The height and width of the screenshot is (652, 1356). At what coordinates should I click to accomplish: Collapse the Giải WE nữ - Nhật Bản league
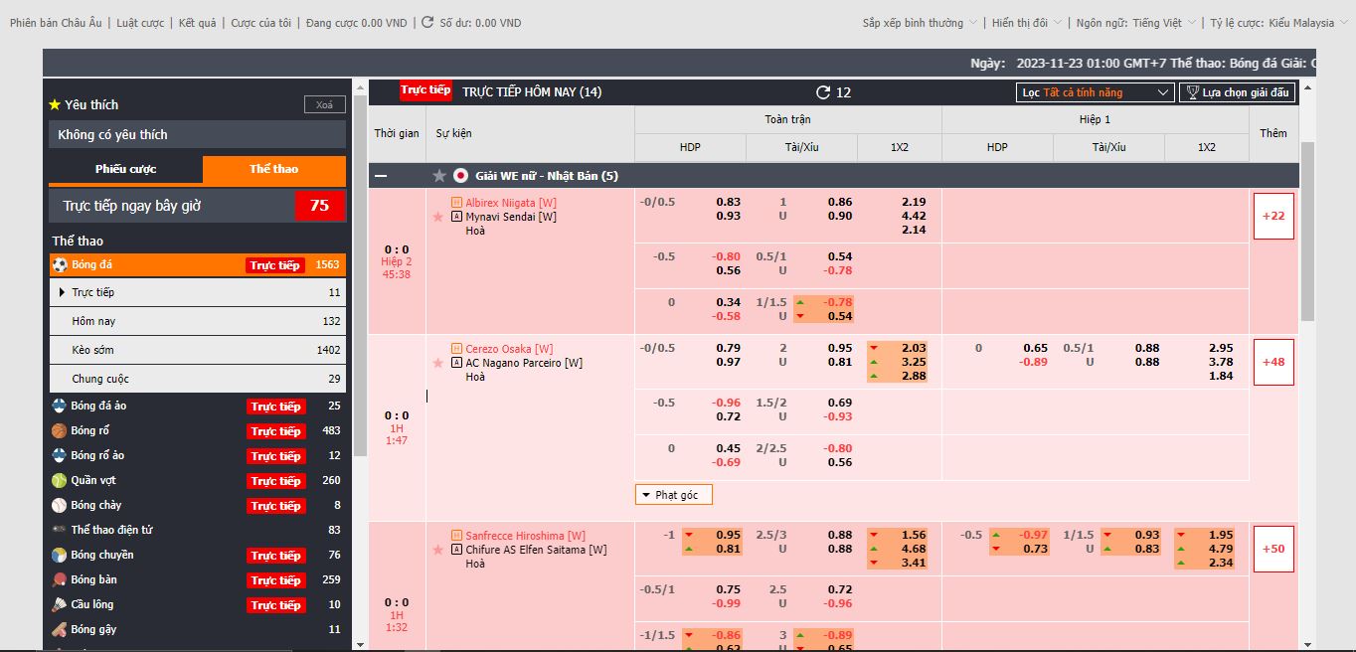click(x=381, y=176)
